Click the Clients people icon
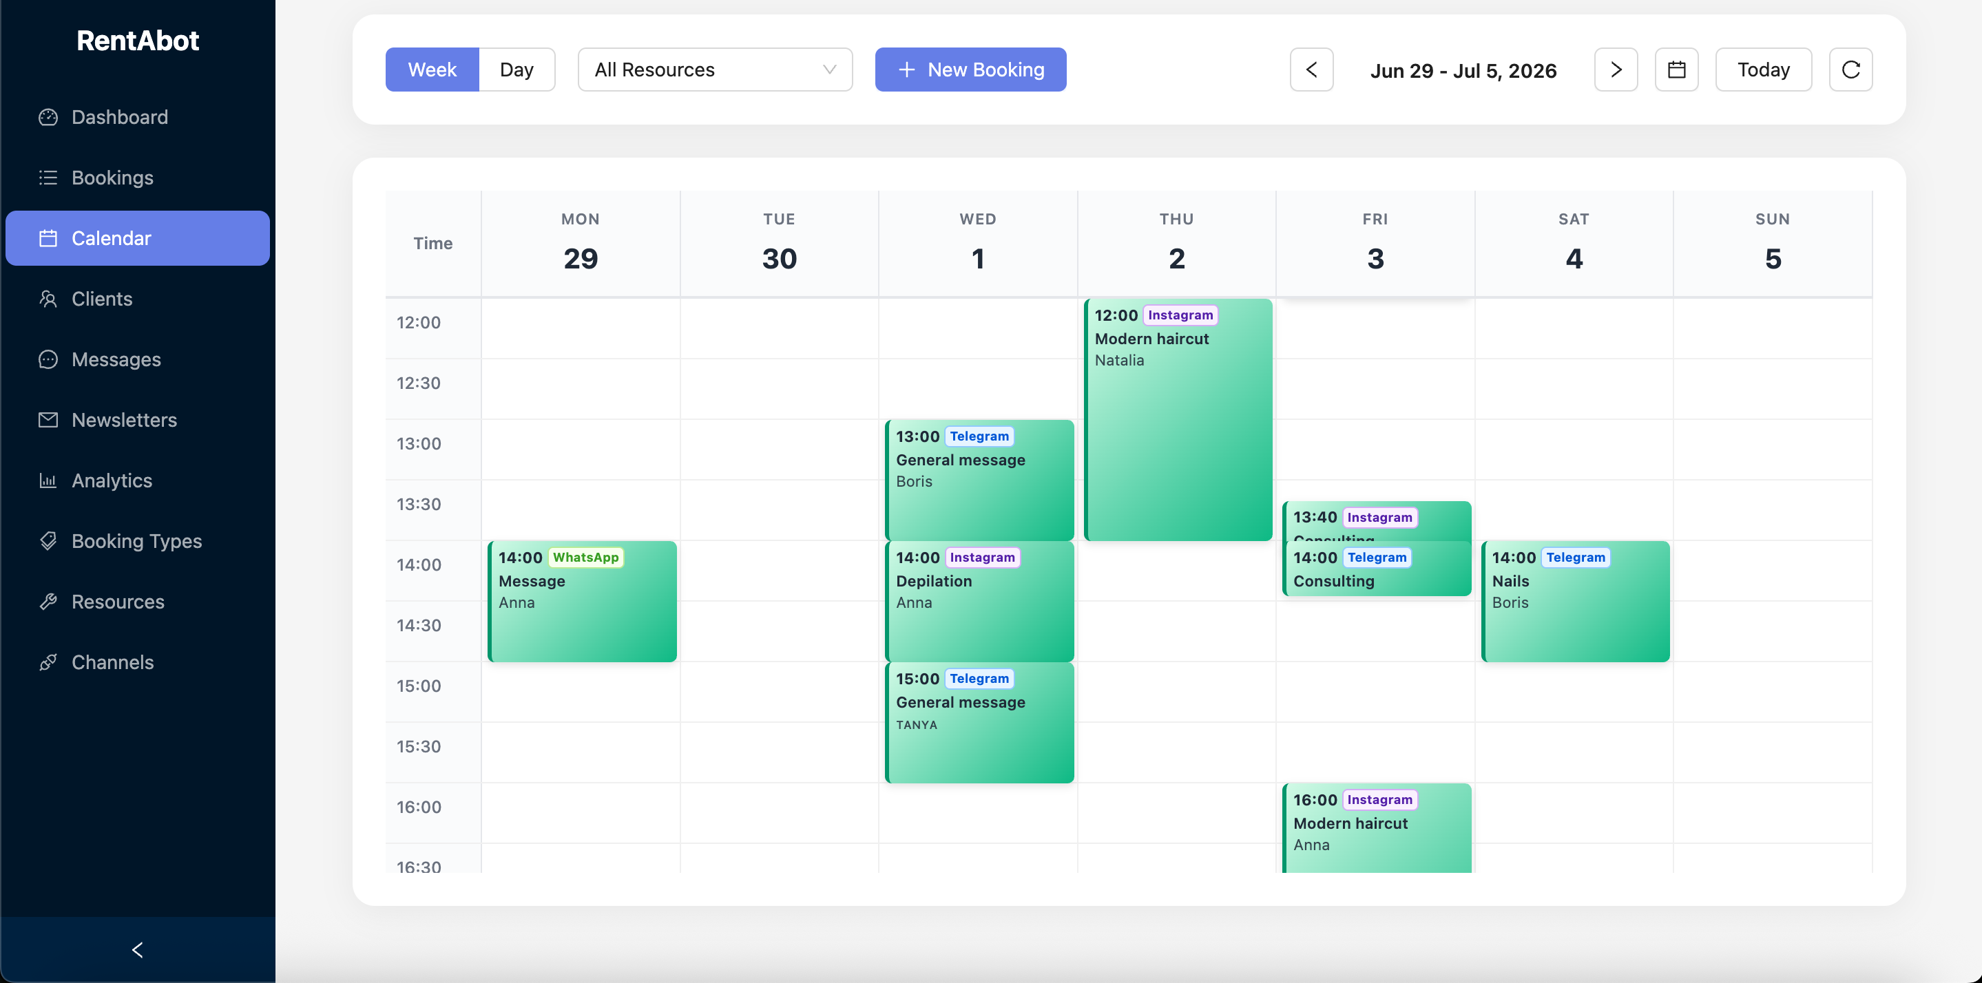Image resolution: width=1982 pixels, height=983 pixels. (x=48, y=299)
